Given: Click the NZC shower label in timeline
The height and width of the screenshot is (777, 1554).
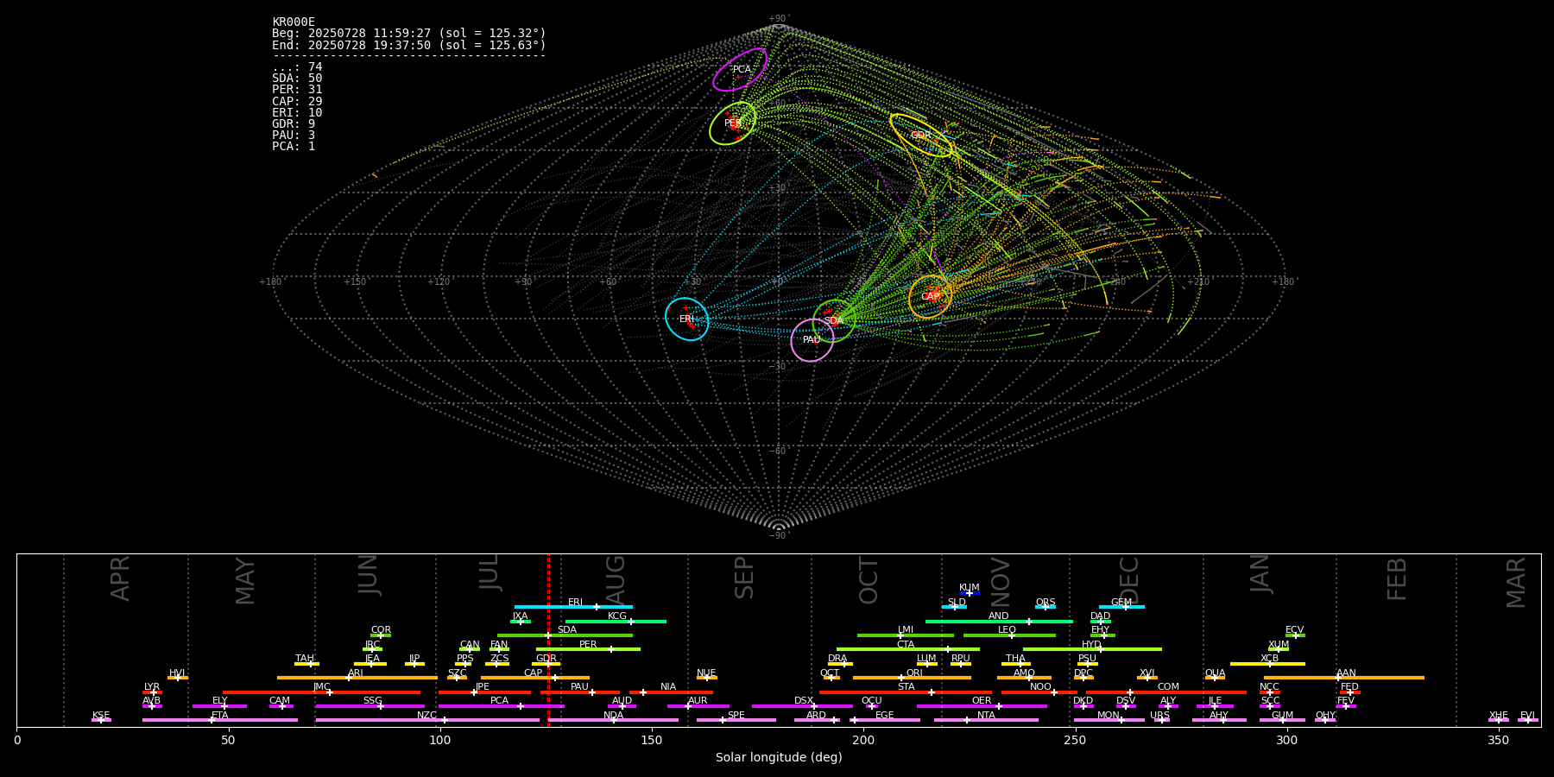Looking at the screenshot, I should (426, 716).
